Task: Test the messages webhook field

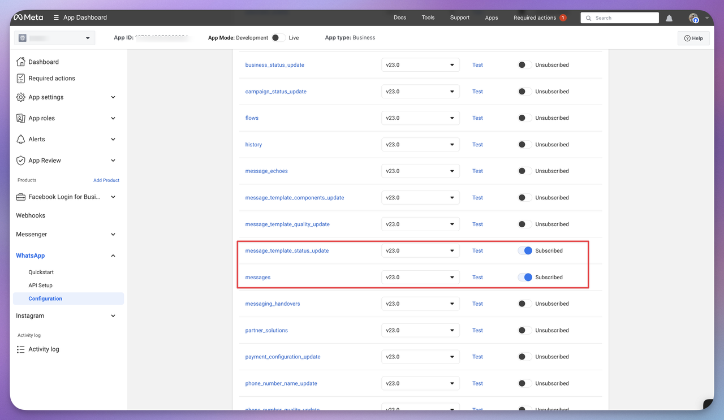Action: 477,277
